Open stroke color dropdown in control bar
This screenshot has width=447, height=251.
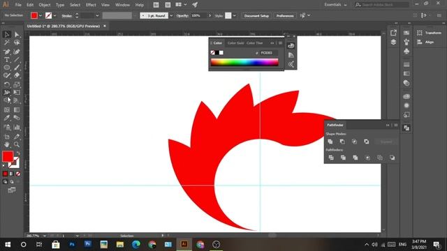tap(54, 15)
